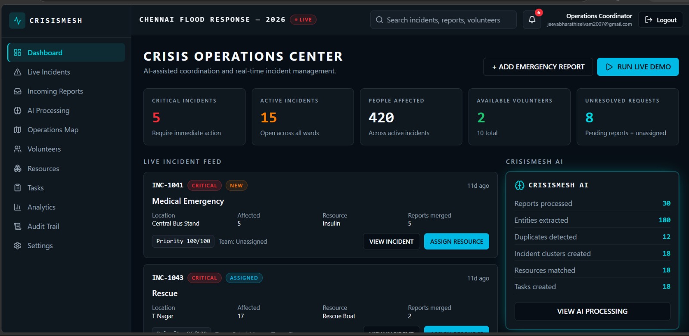The width and height of the screenshot is (689, 336).
Task: Click the brain icon in CrisisMesh AI panel
Action: coord(520,185)
